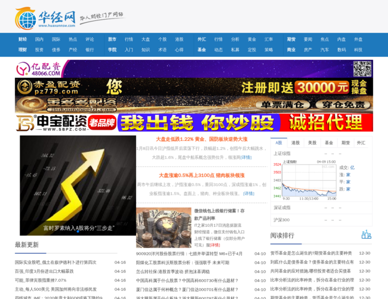
Task: Go to 国际 news section
Action: [56, 39]
